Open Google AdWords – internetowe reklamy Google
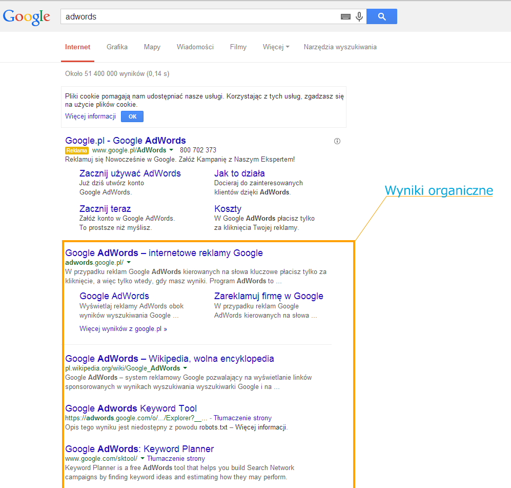 [164, 253]
